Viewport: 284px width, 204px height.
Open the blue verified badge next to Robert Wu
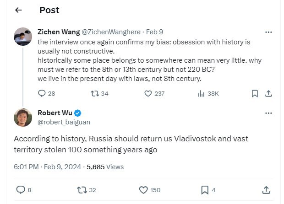click(x=78, y=113)
